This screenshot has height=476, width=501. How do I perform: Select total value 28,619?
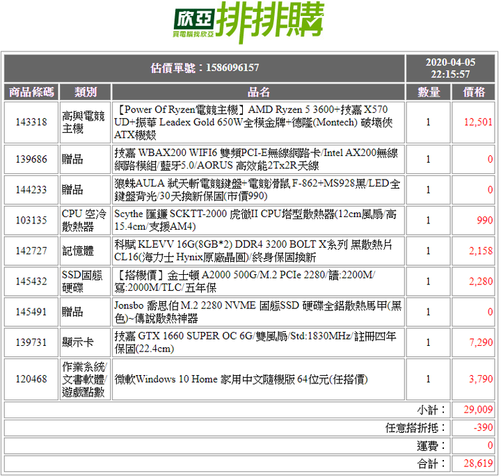pos(478,463)
